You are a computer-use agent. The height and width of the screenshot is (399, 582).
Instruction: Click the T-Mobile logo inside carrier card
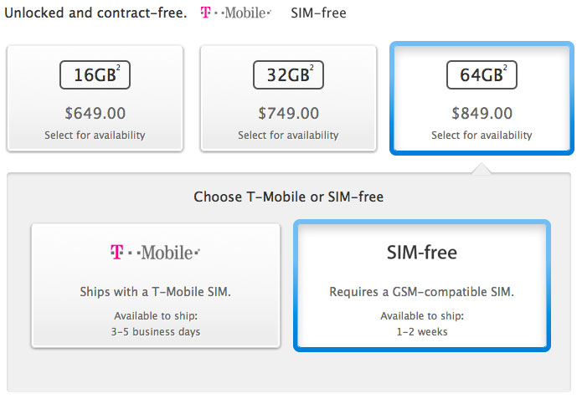[x=155, y=252]
